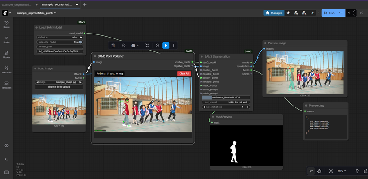Image resolution: width=368 pixels, height=179 pixels.
Task: Click Clear All in Point Collector
Action: pos(184,73)
